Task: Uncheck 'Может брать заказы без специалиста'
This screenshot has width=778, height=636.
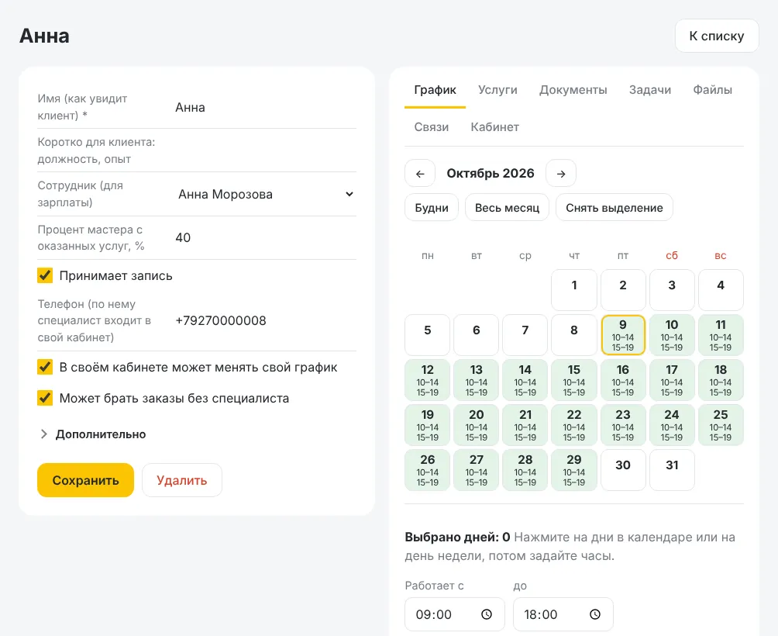Action: (45, 398)
